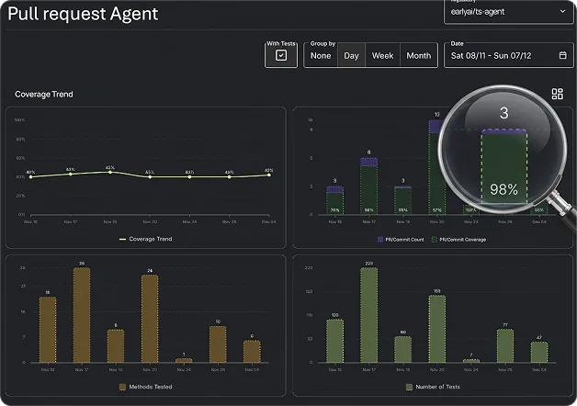Click the dashboard grid layout icon
The image size is (577, 406).
click(x=557, y=94)
